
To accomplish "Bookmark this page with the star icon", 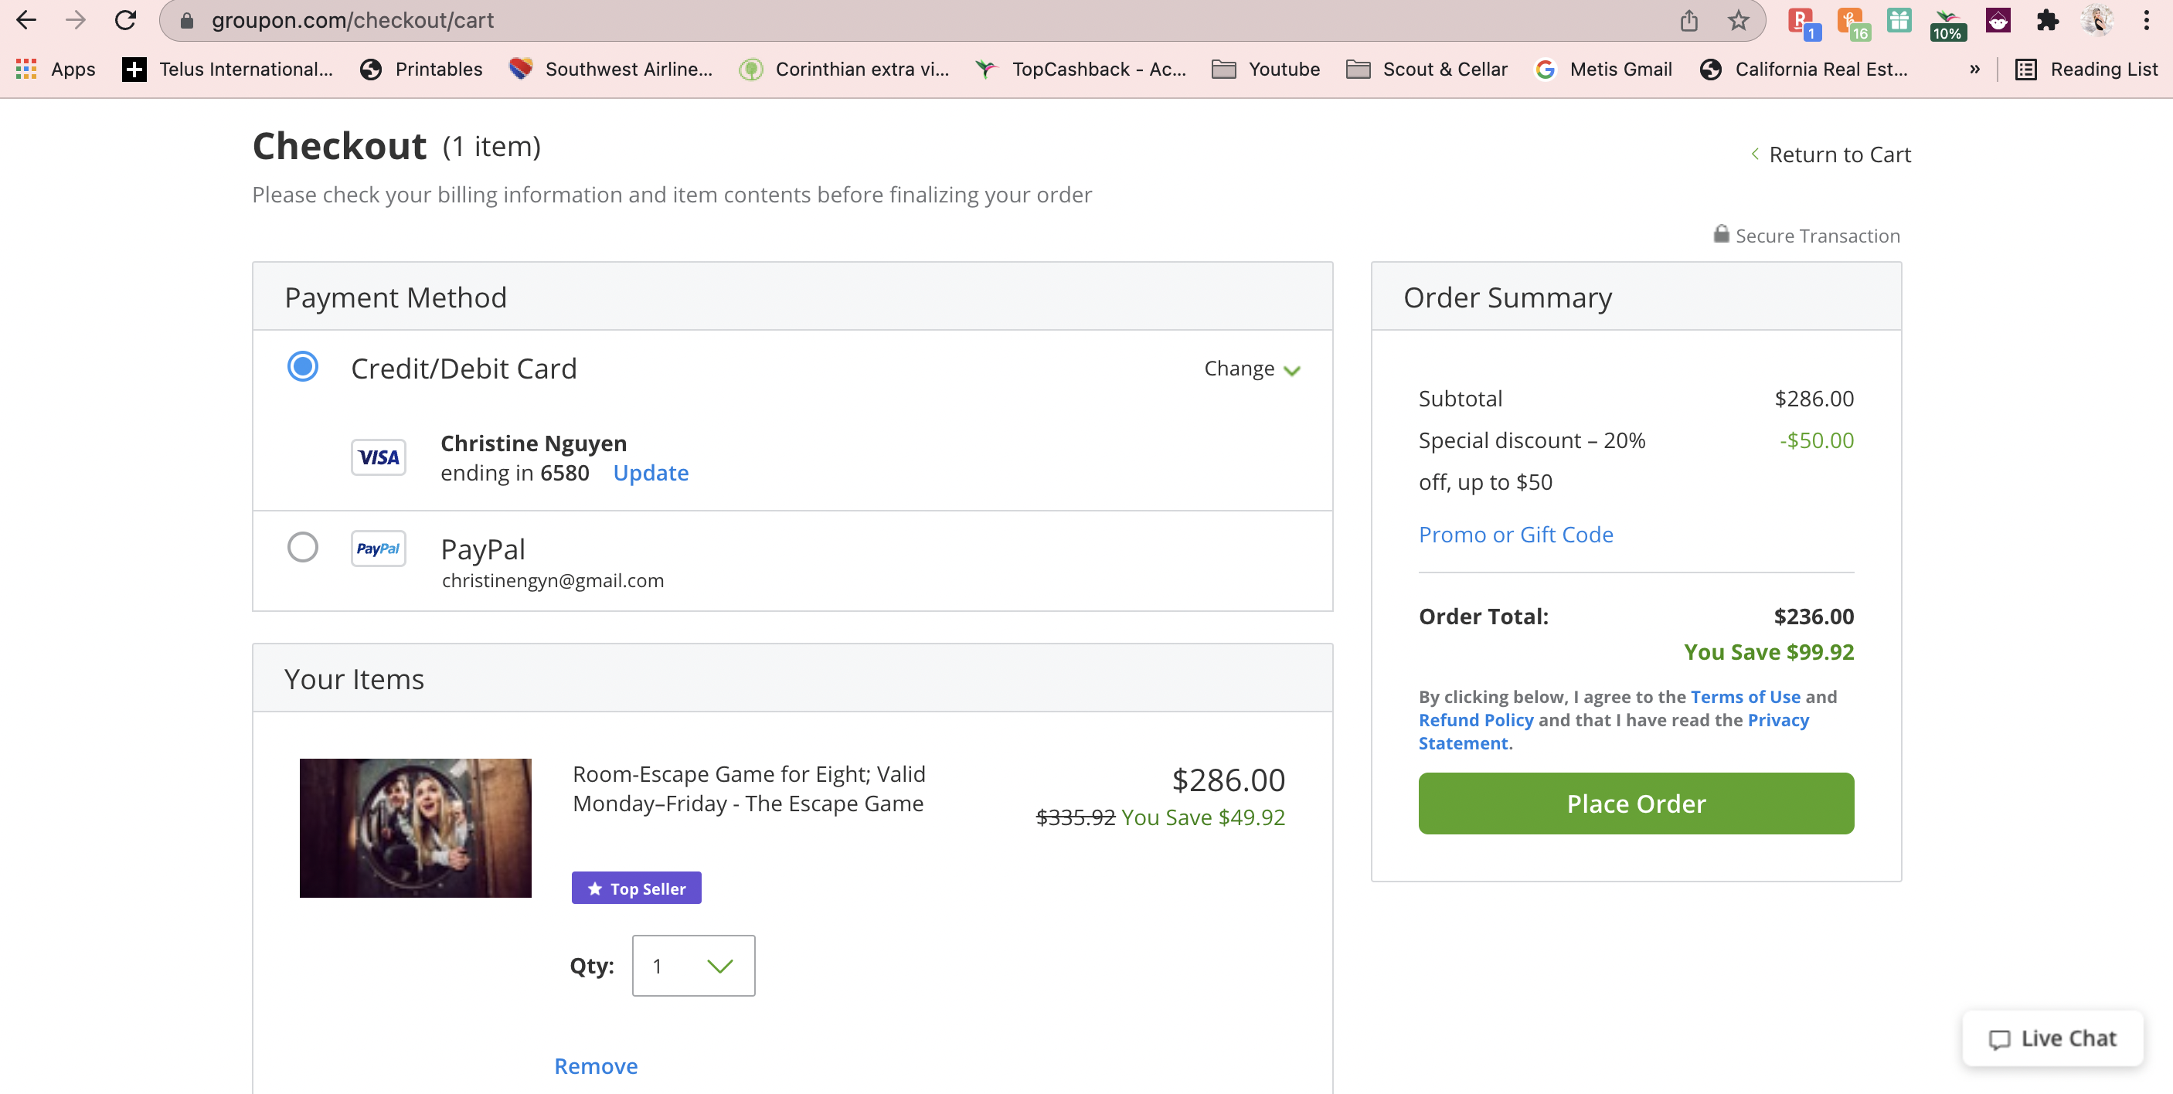I will coord(1738,20).
